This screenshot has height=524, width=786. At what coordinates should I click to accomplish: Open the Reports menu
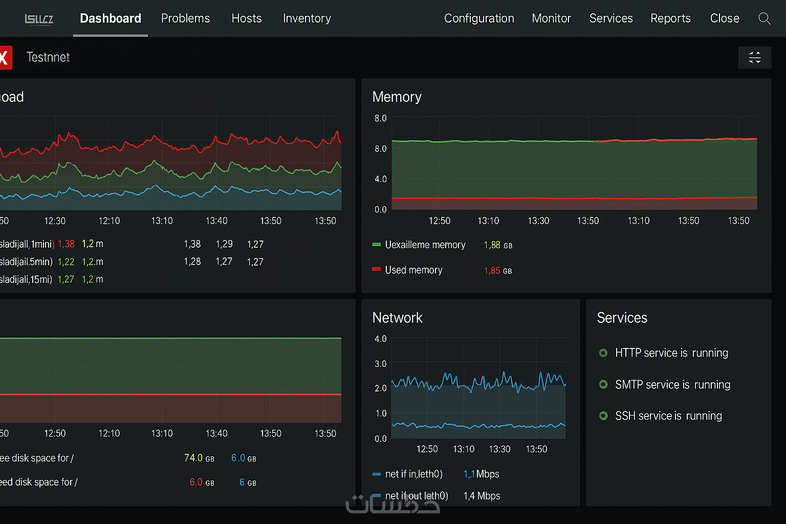coord(670,19)
